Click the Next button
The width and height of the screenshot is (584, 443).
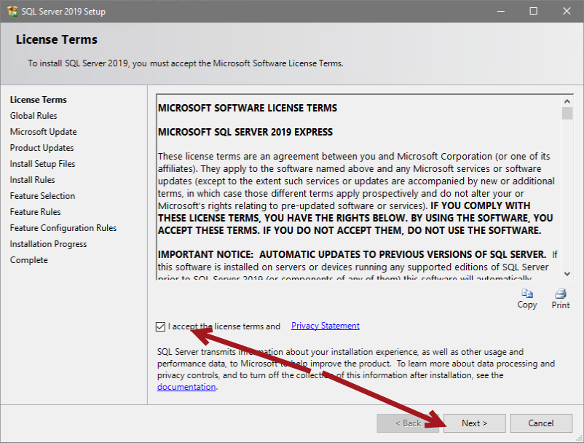point(475,423)
